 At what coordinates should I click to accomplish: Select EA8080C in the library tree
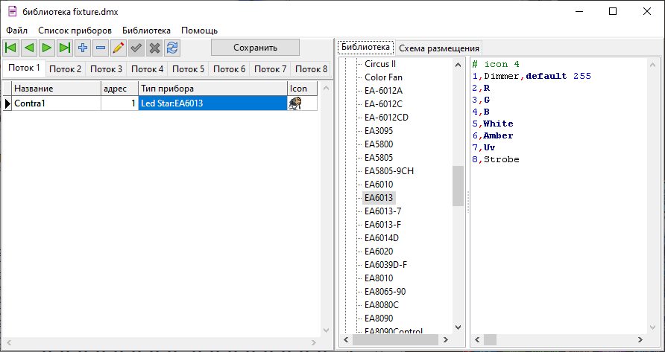tap(382, 305)
